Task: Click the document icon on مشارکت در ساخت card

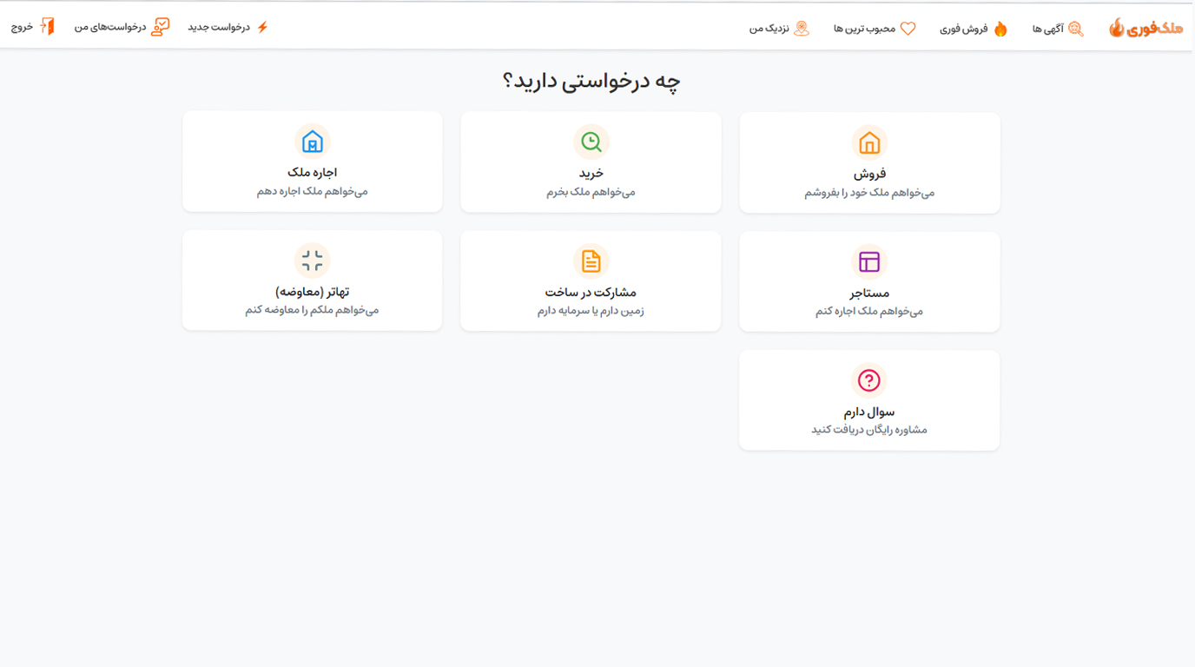Action: tap(591, 260)
